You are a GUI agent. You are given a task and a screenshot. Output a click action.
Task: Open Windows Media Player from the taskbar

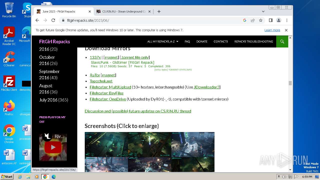[37, 177]
